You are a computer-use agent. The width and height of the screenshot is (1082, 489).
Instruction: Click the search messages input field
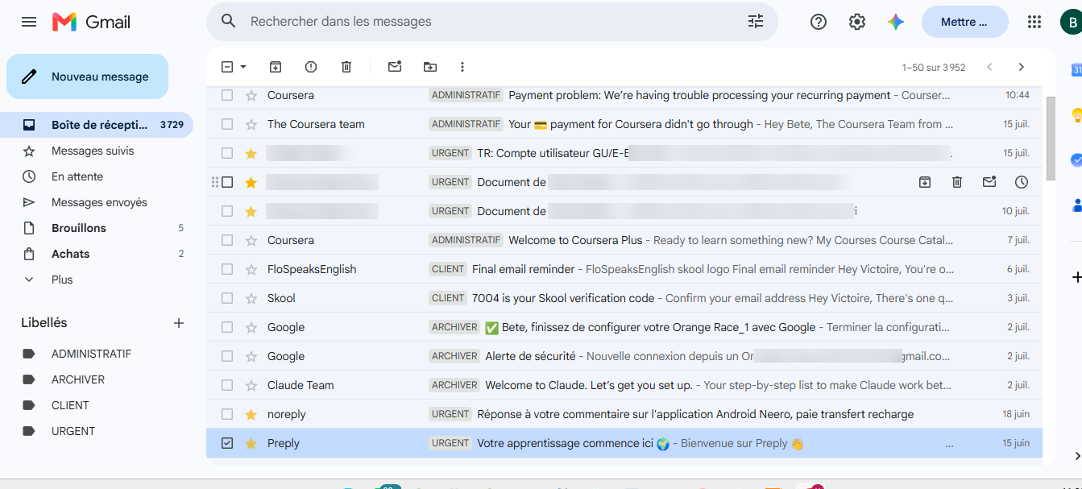click(x=491, y=22)
